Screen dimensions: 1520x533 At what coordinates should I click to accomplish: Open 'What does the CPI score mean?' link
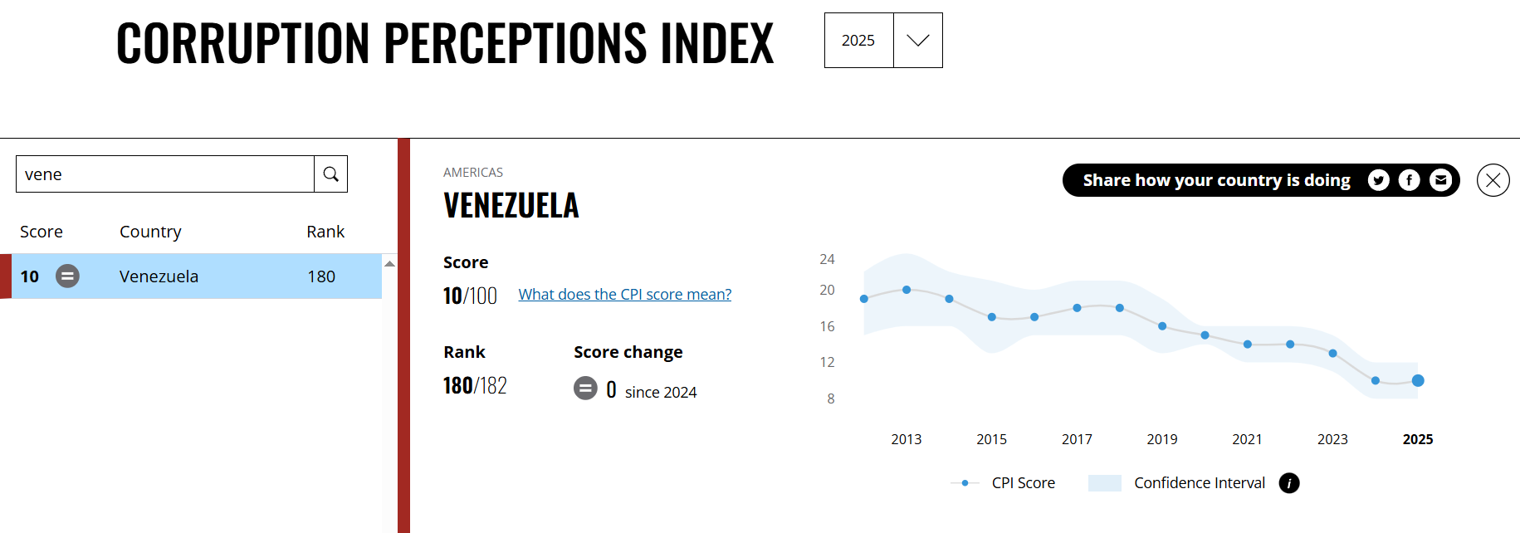click(624, 295)
